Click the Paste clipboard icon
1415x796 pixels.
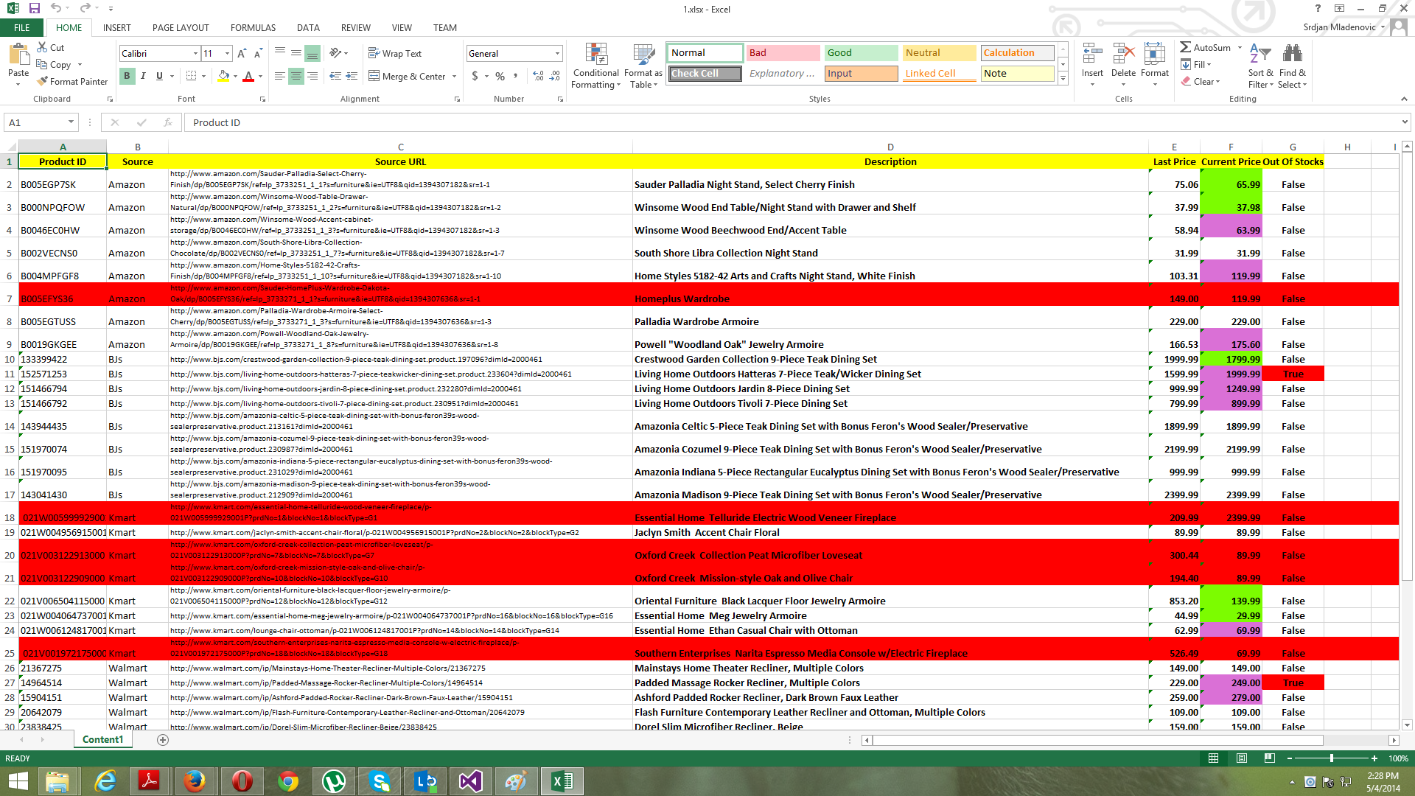tap(18, 55)
